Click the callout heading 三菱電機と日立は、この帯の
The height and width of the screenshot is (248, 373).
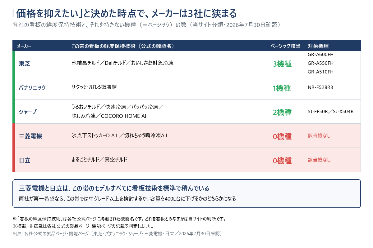(x=114, y=188)
